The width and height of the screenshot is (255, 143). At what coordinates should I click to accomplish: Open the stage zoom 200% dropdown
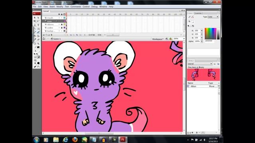(x=184, y=39)
